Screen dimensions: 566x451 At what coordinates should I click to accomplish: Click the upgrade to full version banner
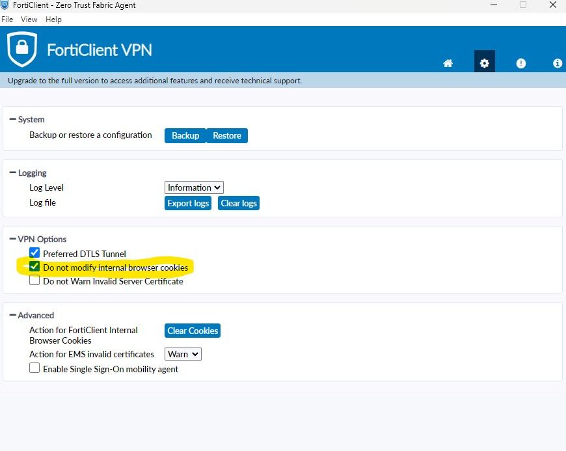pyautogui.click(x=283, y=80)
